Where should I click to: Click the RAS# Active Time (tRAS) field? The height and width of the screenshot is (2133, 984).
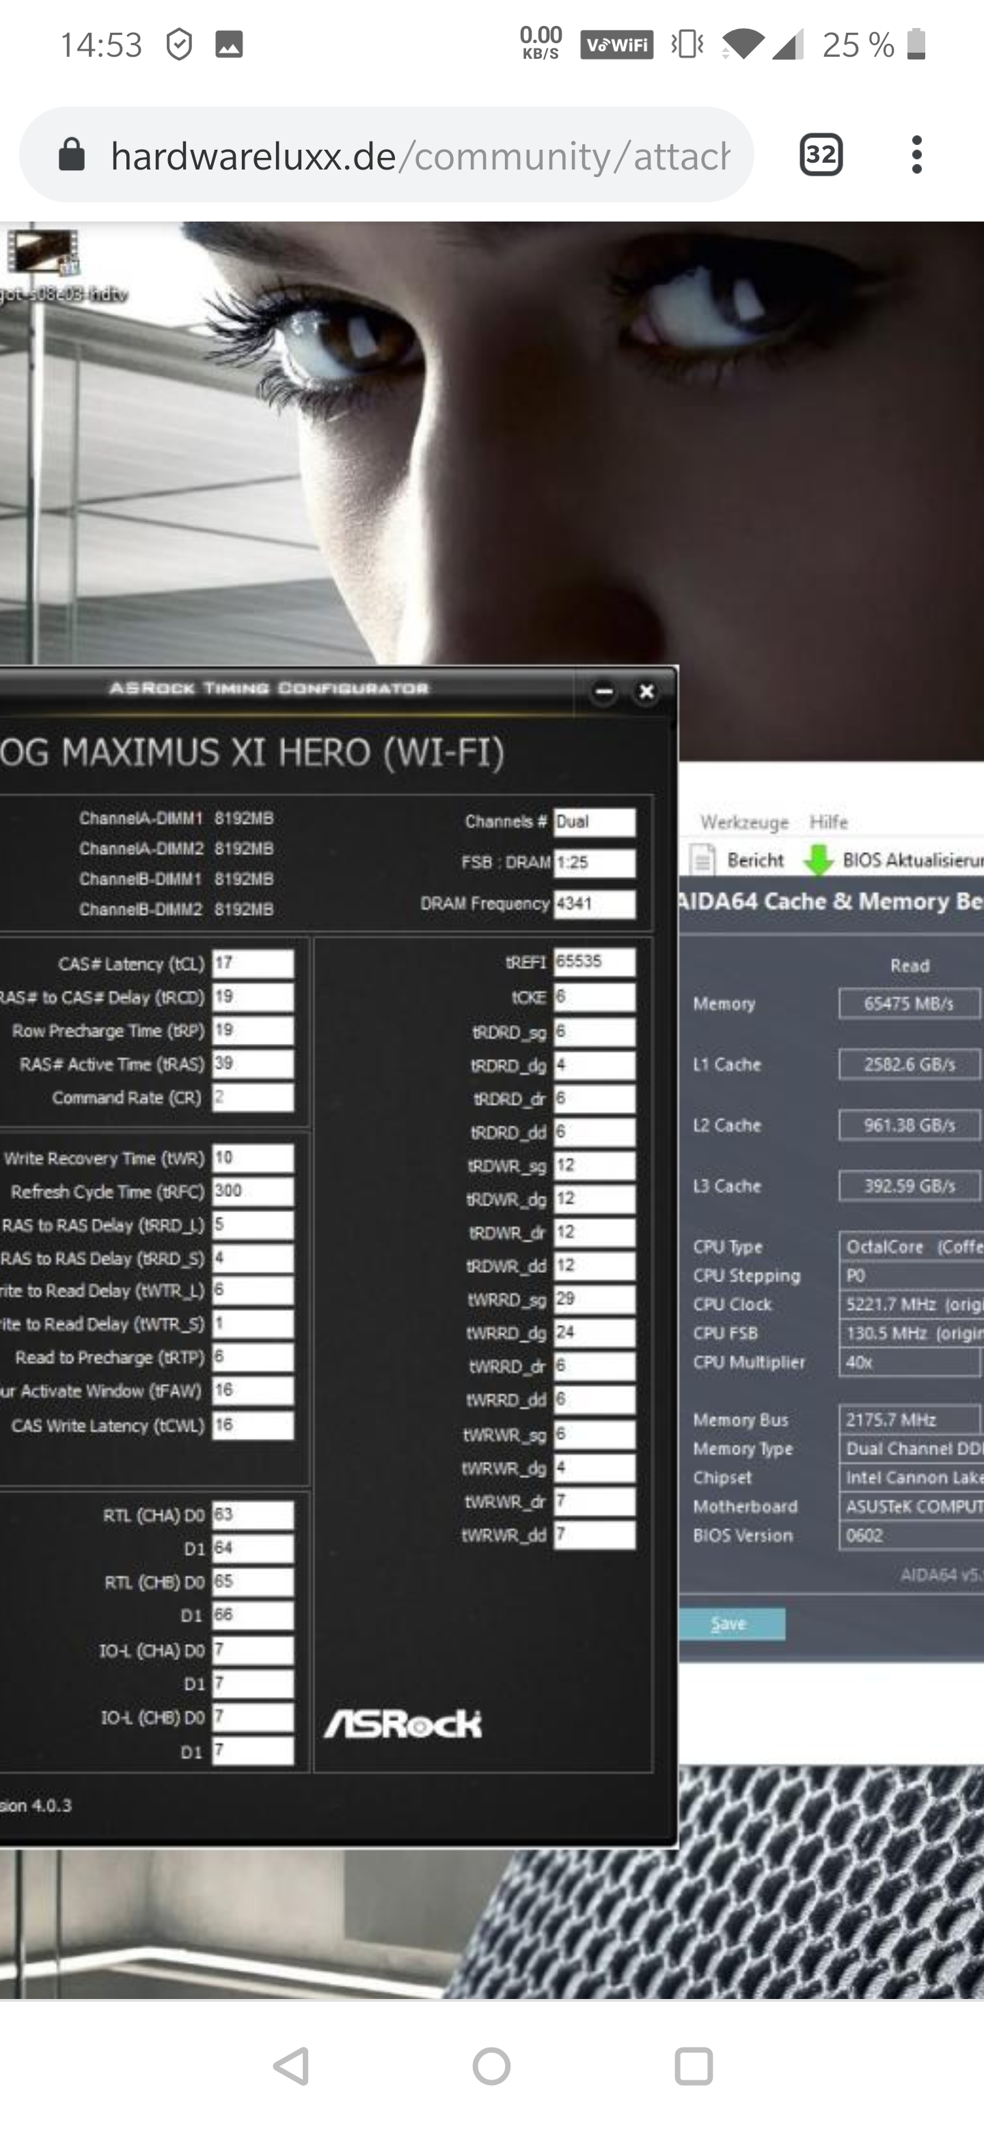click(x=252, y=1064)
